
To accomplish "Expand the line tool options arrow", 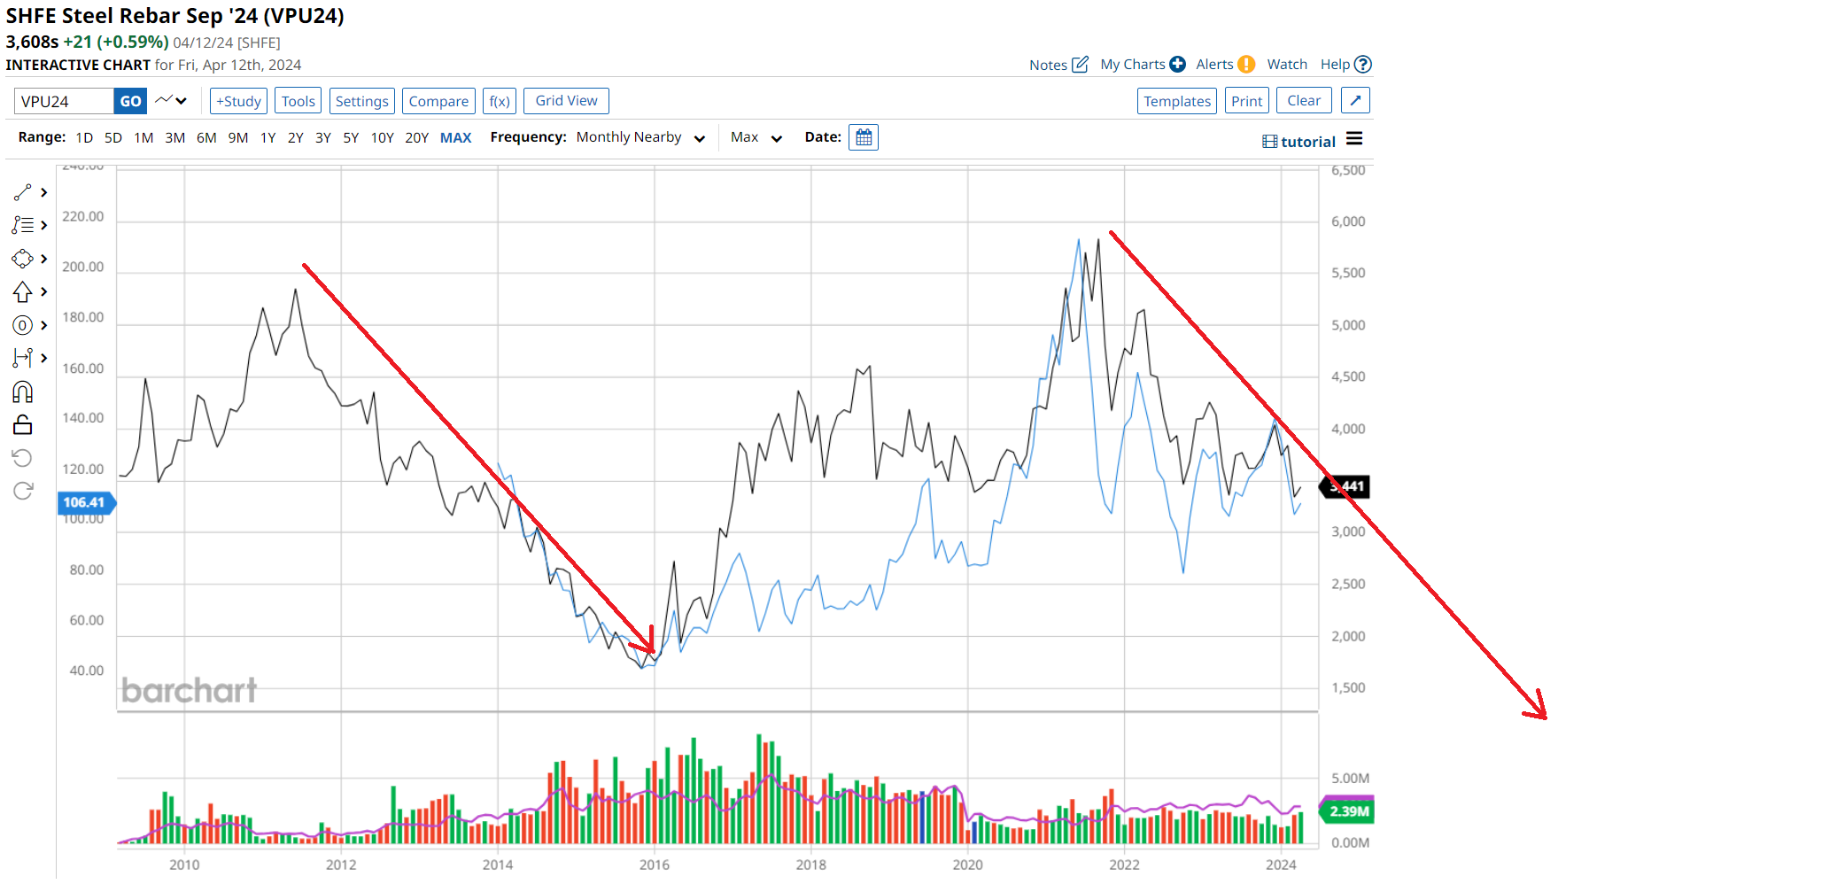I will coord(44,192).
